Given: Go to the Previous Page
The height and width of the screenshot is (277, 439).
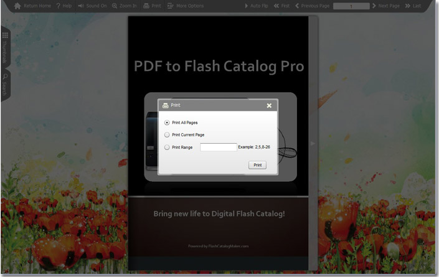Looking at the screenshot, I should [x=312, y=6].
